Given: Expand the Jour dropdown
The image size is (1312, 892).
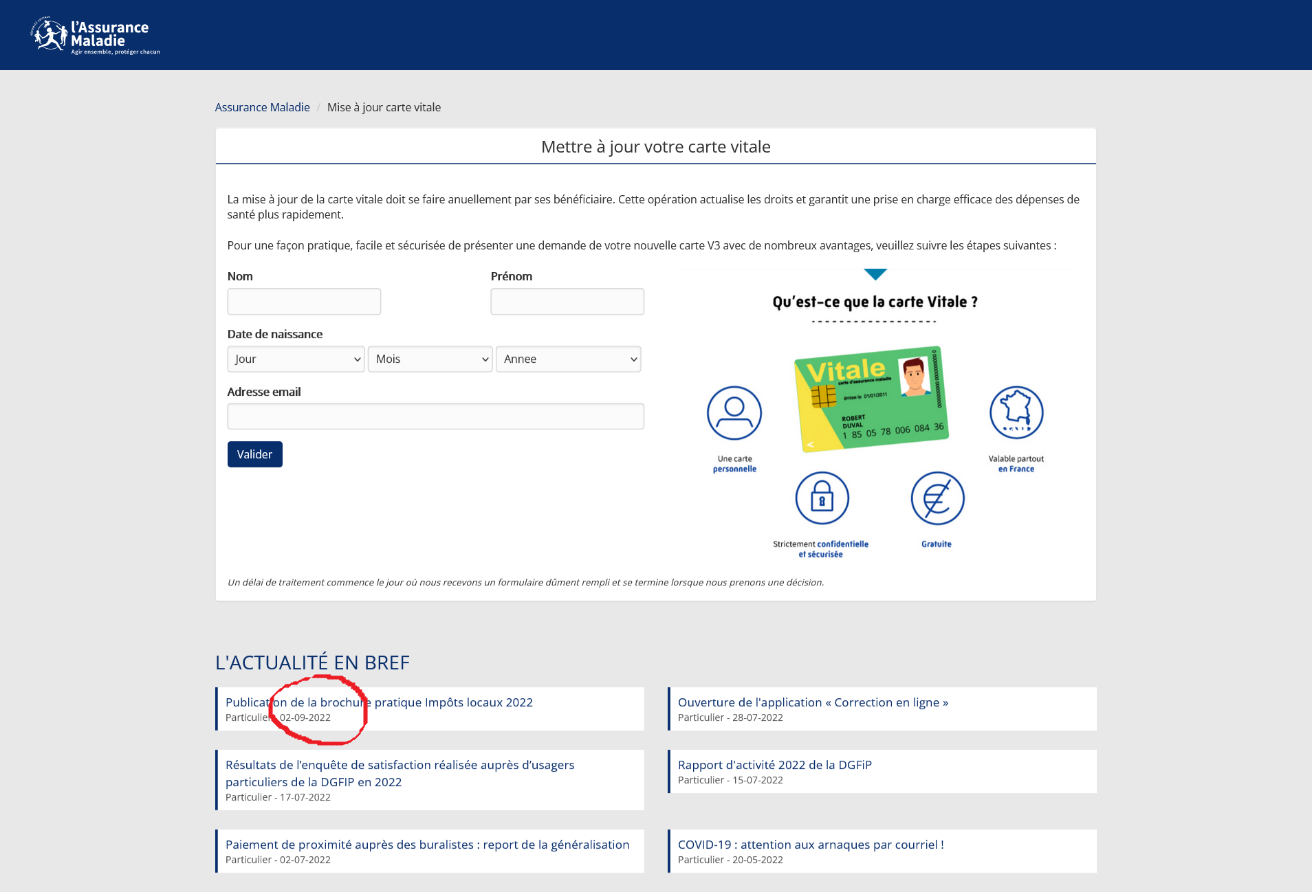Looking at the screenshot, I should pos(296,359).
